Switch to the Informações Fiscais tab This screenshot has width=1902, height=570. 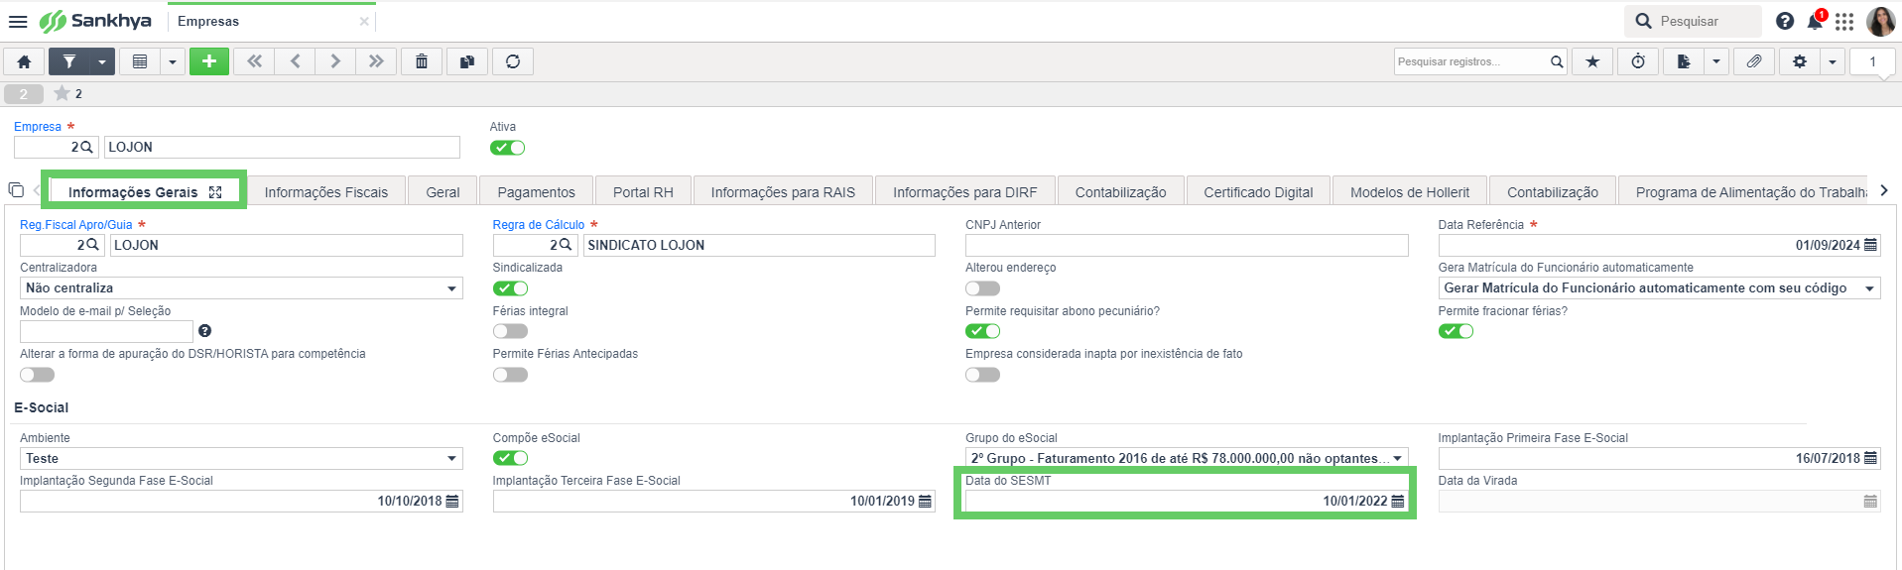click(326, 192)
